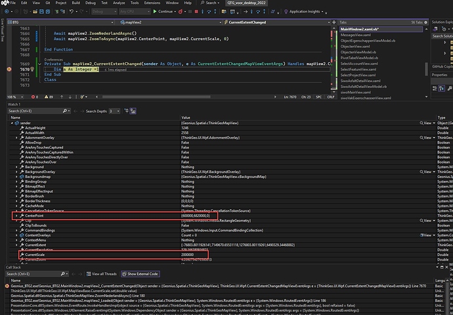Go to previous issue with up arrow

tap(62, 97)
